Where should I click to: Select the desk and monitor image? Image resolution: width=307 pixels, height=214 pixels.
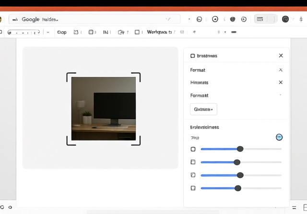coord(103,109)
